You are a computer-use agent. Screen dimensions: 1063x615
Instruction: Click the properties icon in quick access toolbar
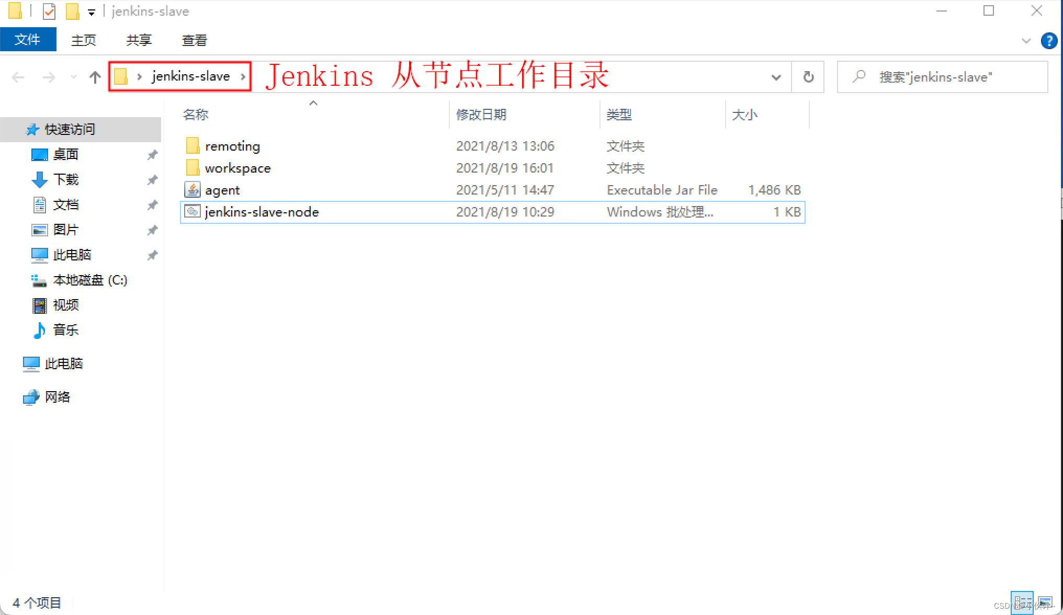click(49, 11)
